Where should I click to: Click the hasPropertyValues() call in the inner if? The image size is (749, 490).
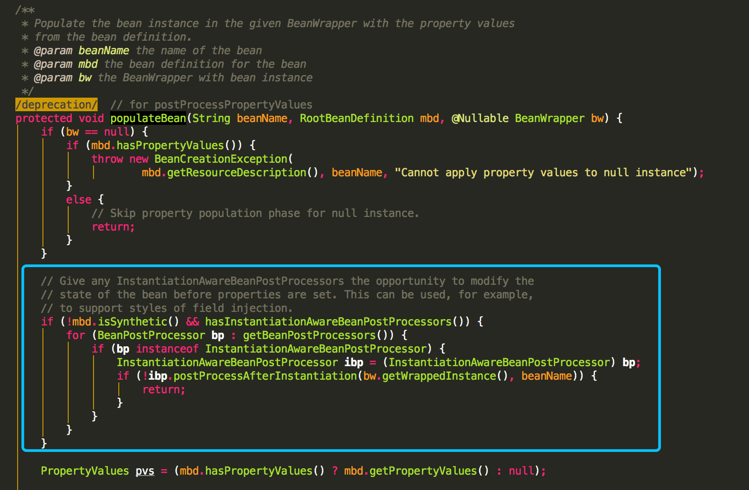(x=176, y=146)
